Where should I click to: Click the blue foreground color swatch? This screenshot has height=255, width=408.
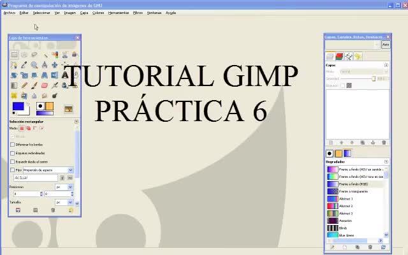click(x=18, y=106)
